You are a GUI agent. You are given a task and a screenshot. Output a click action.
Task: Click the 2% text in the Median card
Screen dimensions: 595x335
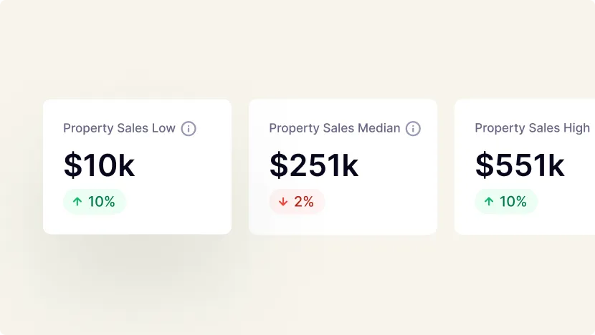tap(304, 202)
